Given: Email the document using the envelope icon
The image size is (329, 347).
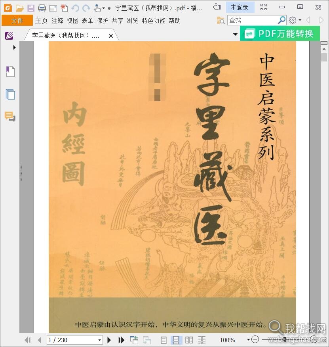Looking at the screenshot, I should pos(53,9).
